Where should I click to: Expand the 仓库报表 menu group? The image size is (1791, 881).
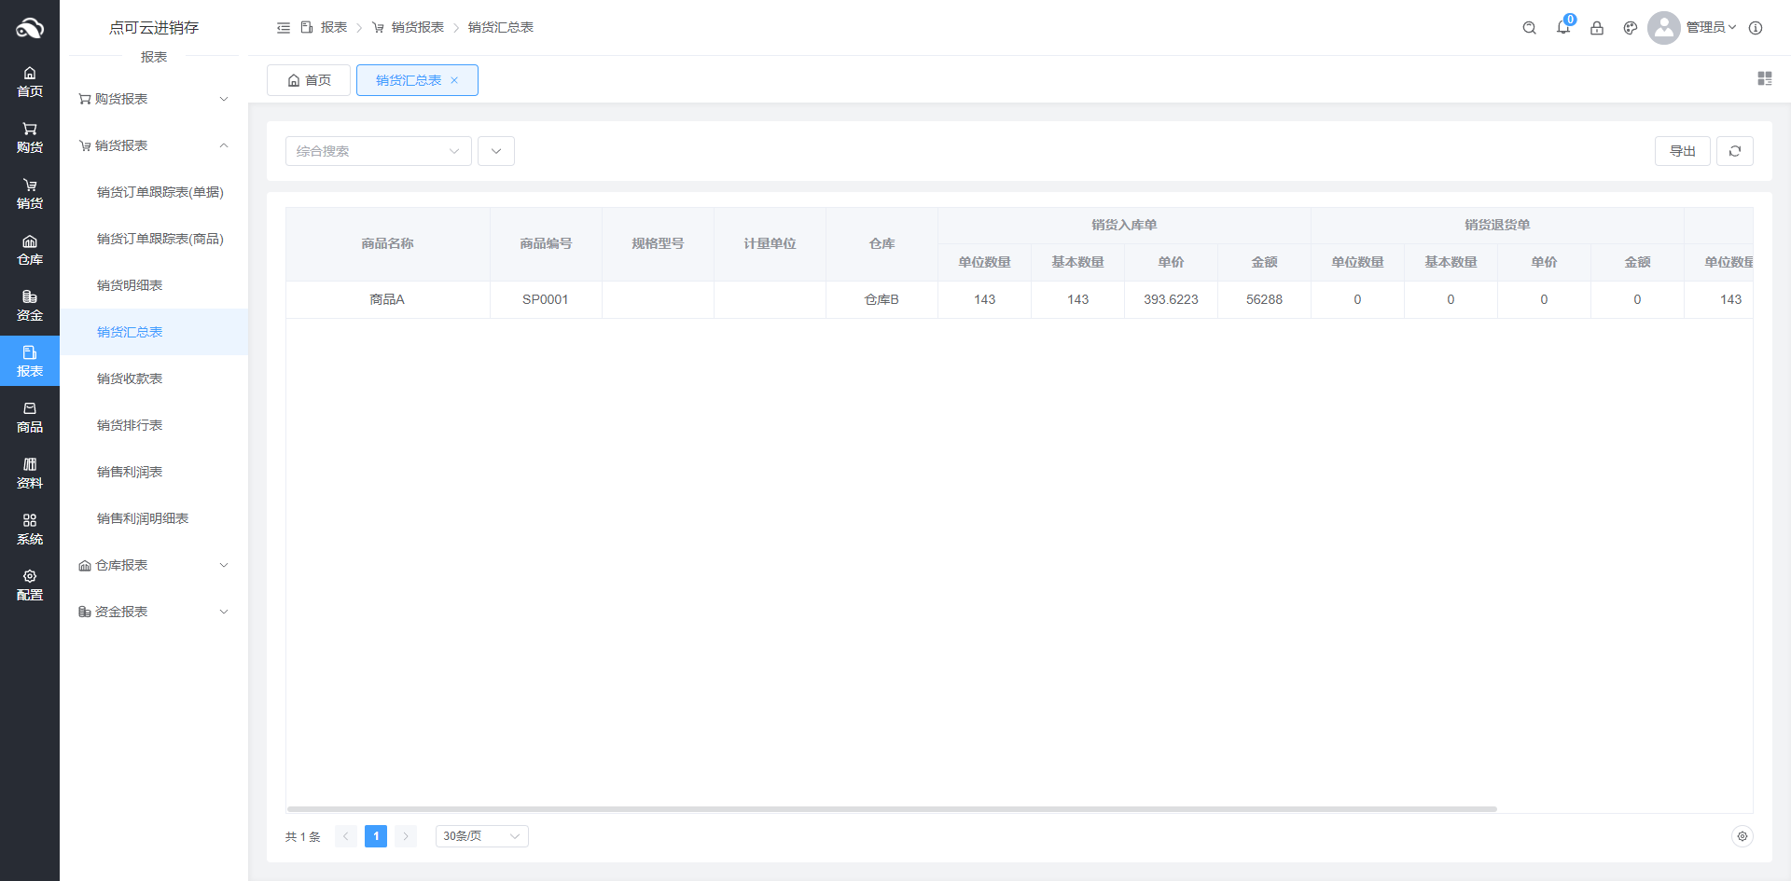point(154,565)
